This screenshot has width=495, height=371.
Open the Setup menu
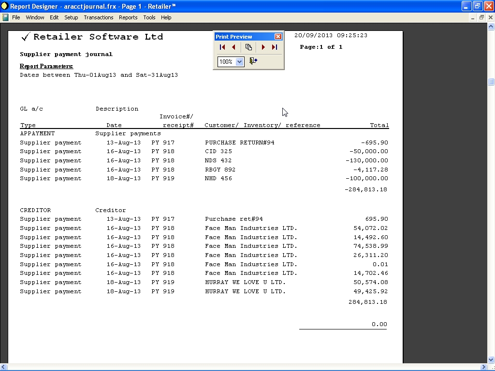[71, 17]
